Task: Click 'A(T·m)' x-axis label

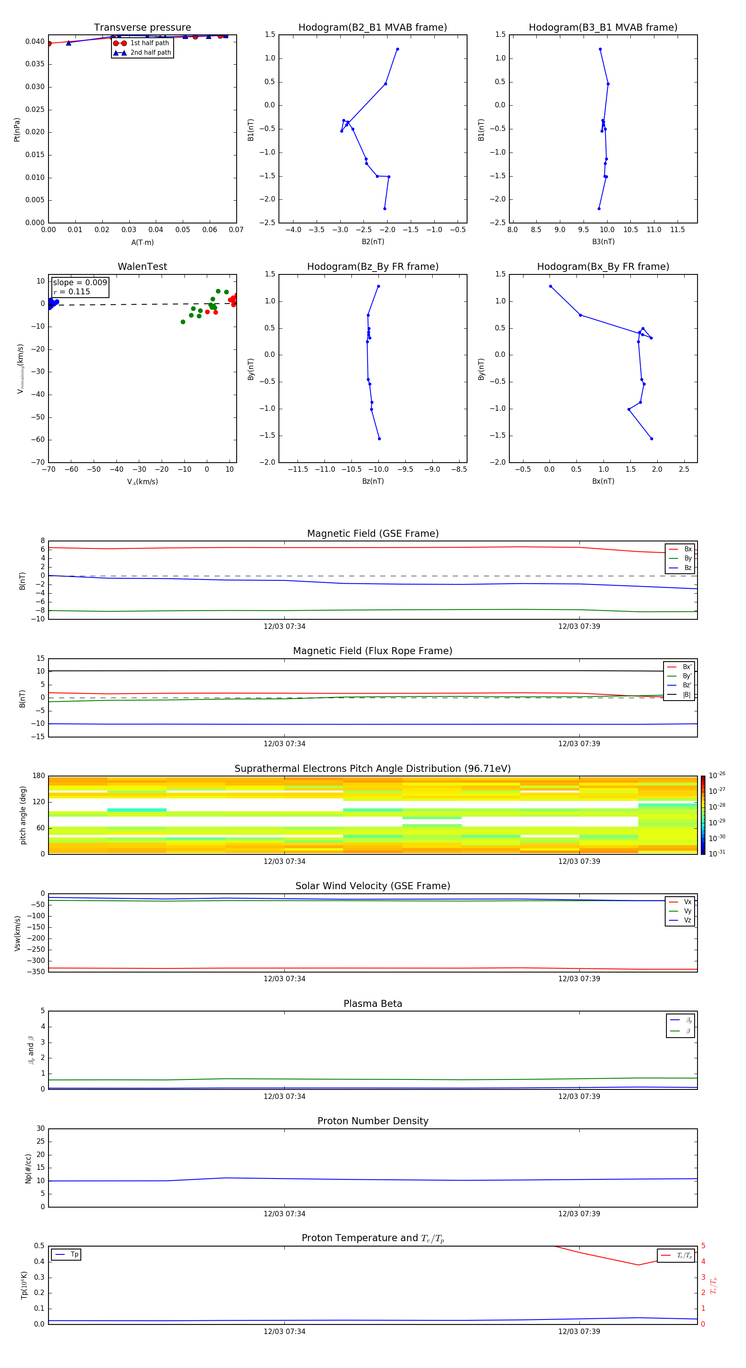Action: [x=142, y=243]
